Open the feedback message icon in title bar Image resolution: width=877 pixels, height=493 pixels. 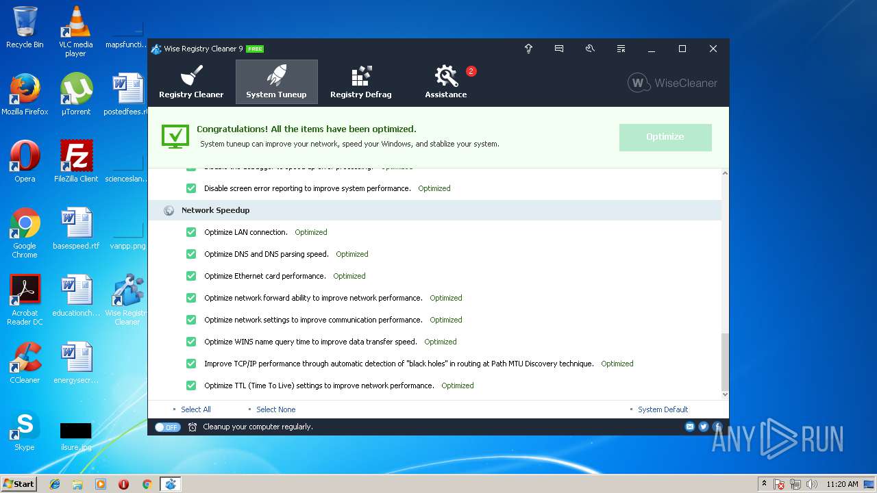pos(559,49)
